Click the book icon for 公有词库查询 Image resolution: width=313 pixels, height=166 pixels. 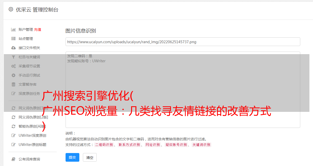pos(14,159)
